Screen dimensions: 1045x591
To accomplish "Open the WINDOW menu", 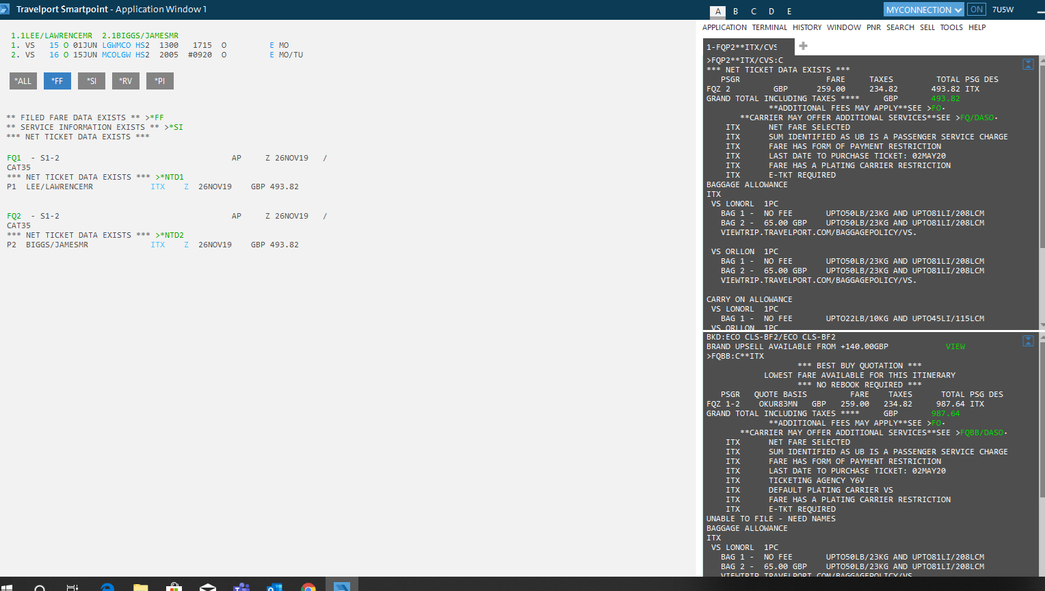I will point(844,27).
